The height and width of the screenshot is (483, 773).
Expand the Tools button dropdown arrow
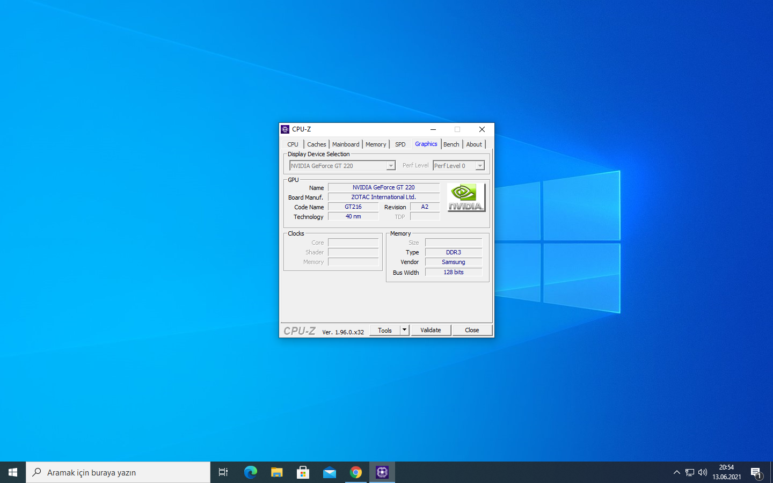tap(405, 330)
